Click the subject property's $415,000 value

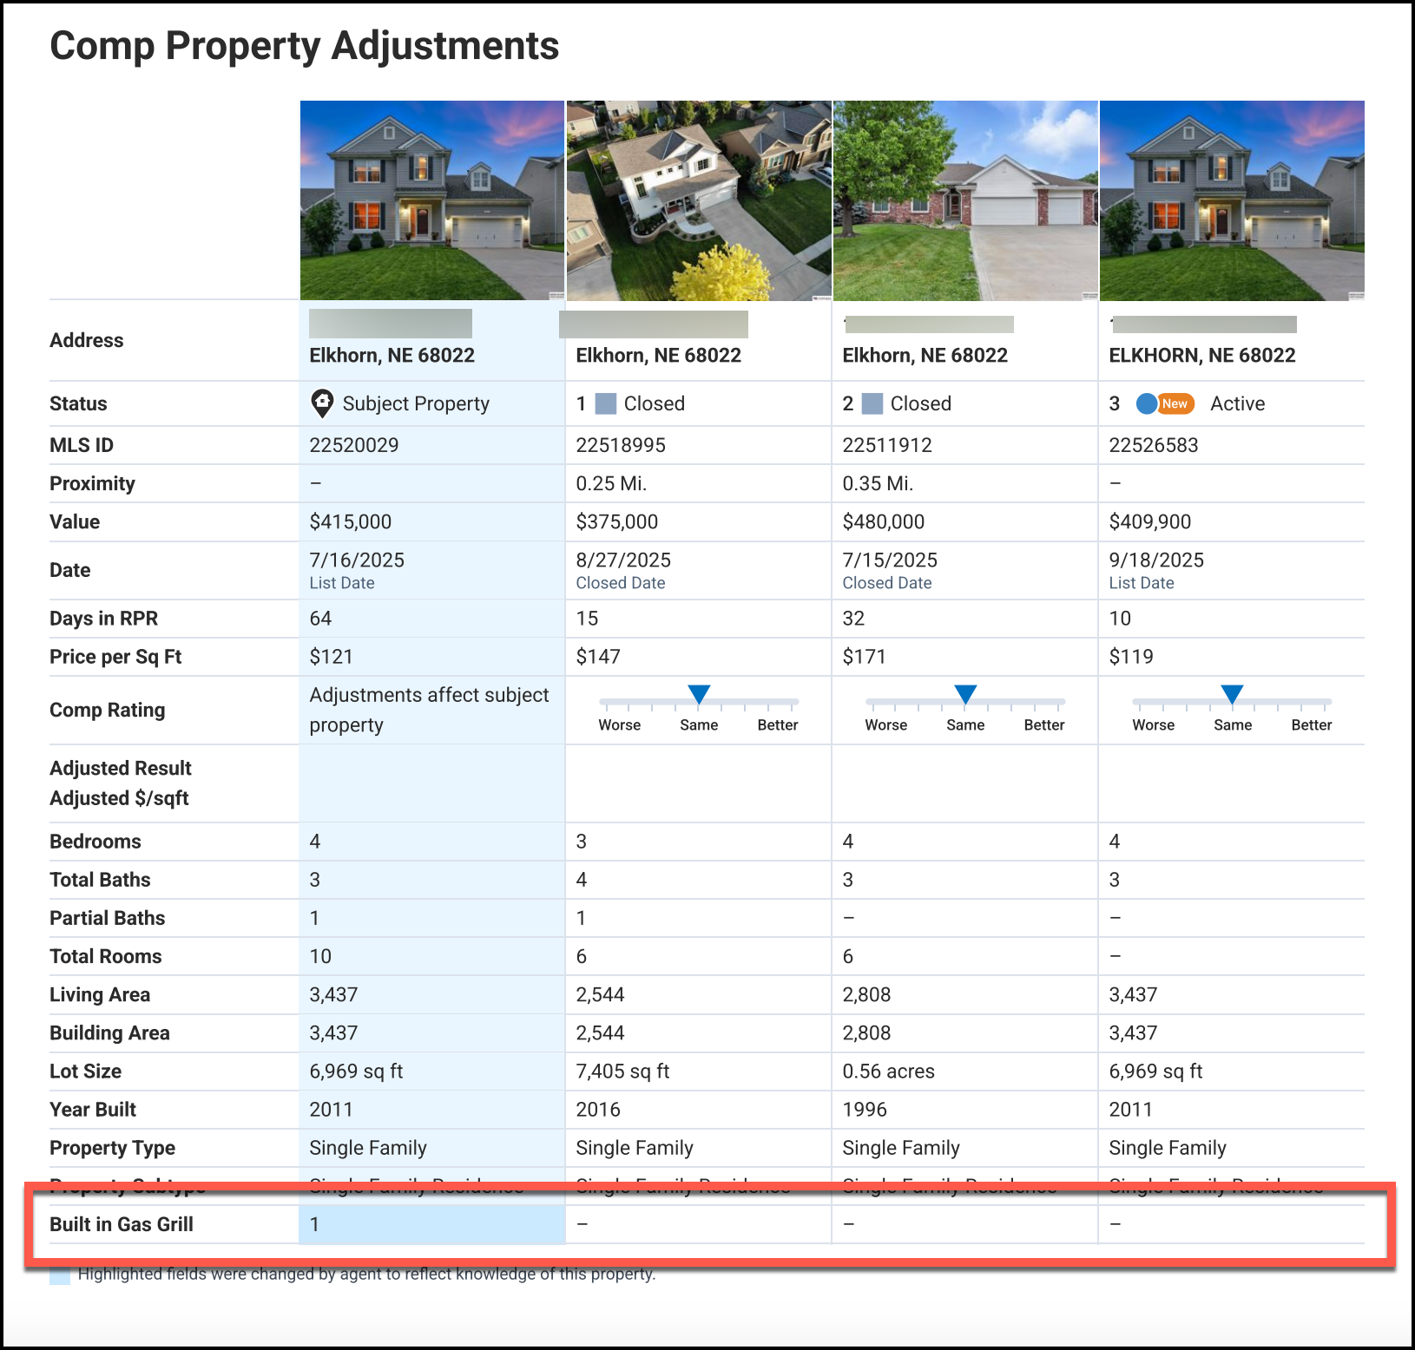[351, 521]
